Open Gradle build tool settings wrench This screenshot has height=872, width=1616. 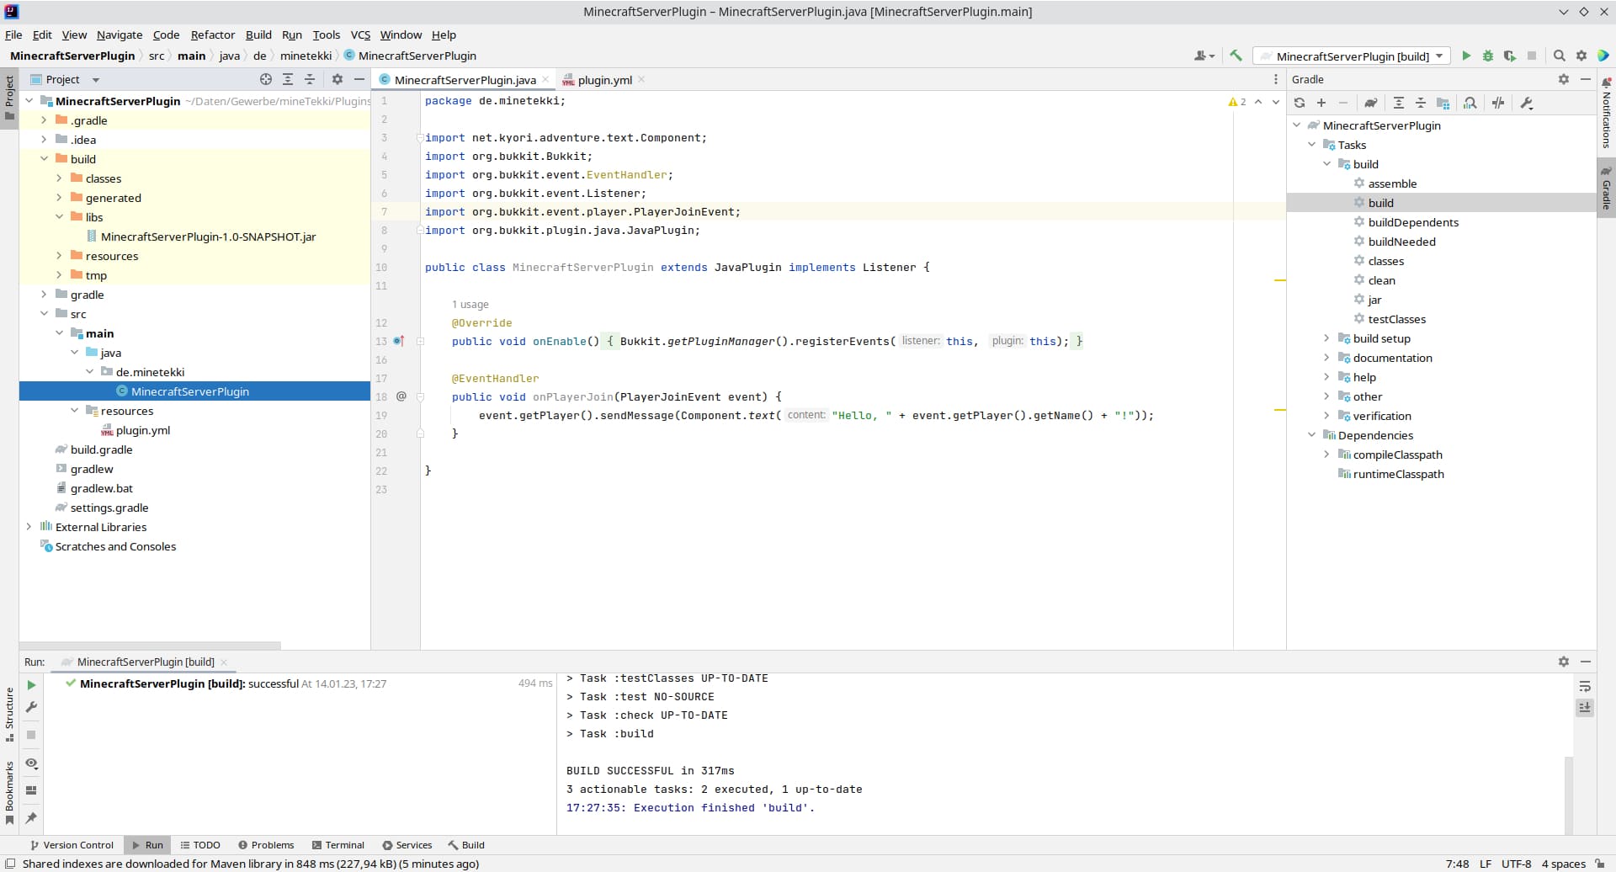(x=1527, y=103)
